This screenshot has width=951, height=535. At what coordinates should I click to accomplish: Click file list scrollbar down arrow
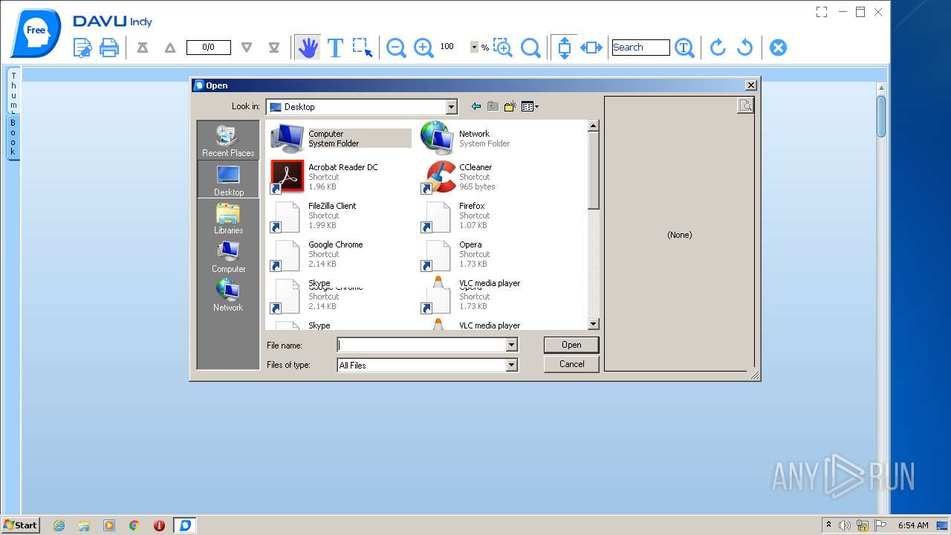pos(593,324)
